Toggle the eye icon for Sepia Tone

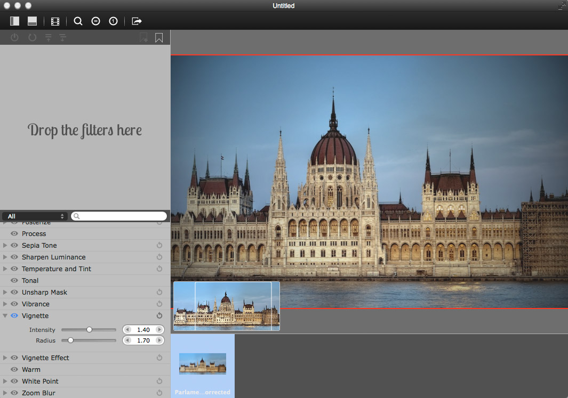(x=14, y=246)
